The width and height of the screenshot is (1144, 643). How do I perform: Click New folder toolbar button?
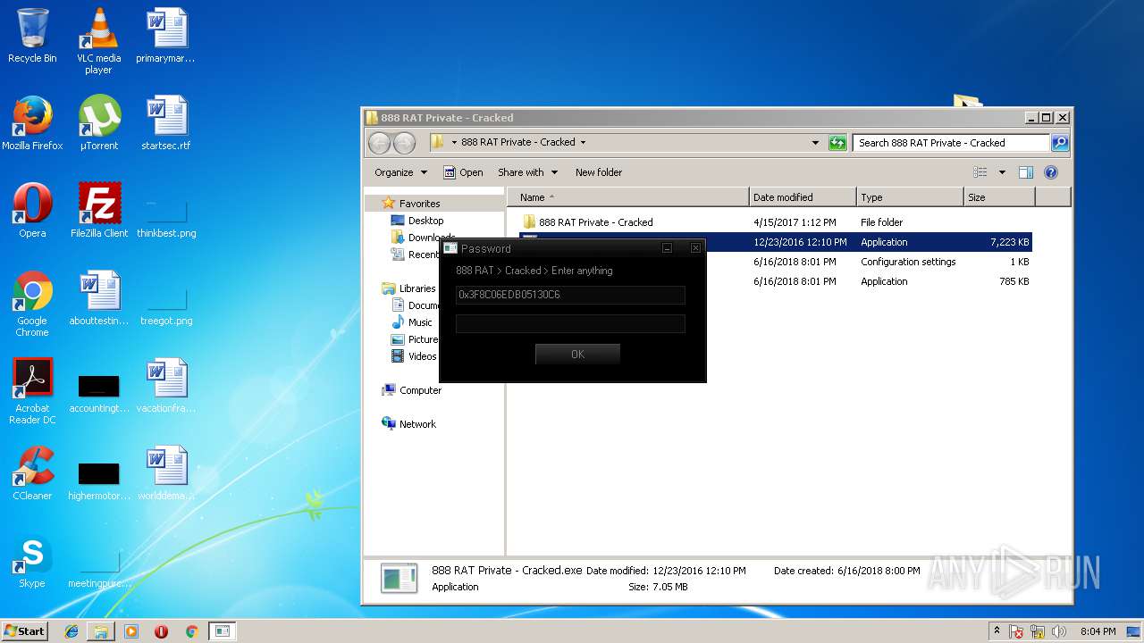tap(599, 172)
